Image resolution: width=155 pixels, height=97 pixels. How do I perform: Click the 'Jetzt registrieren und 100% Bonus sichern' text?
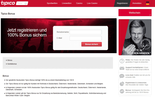pyautogui.click(x=27, y=33)
